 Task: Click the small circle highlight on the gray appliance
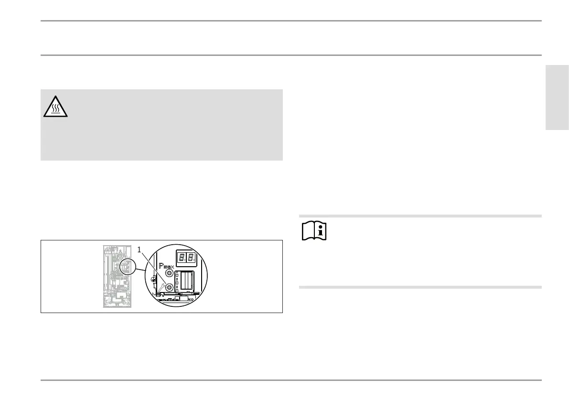tap(127, 268)
